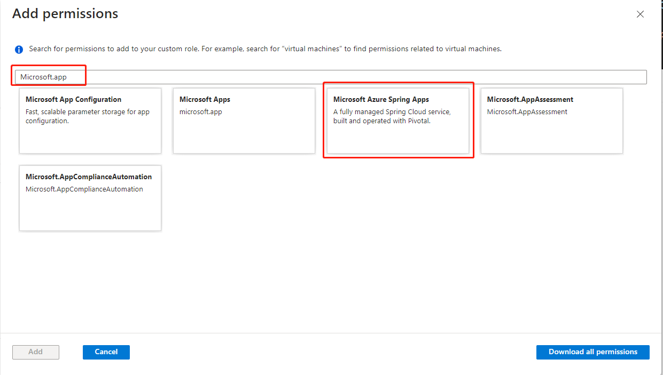663x375 pixels.
Task: Click the search hint text about virtual machines
Action: point(265,49)
